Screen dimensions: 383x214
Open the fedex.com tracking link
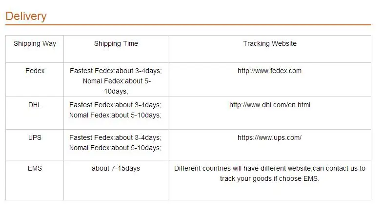269,71
